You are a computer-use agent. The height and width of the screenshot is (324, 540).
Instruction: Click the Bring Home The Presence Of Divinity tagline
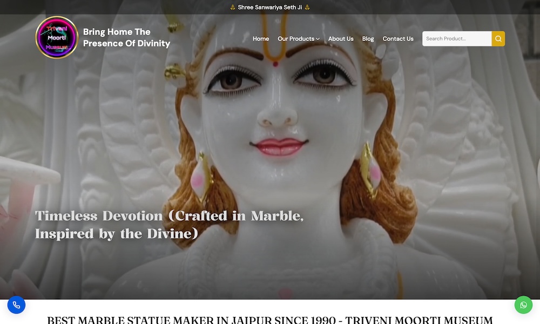(126, 38)
